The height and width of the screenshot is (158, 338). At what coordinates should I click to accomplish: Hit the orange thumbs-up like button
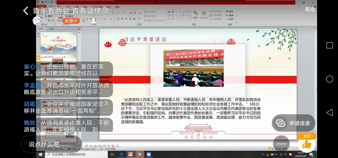coord(307,144)
